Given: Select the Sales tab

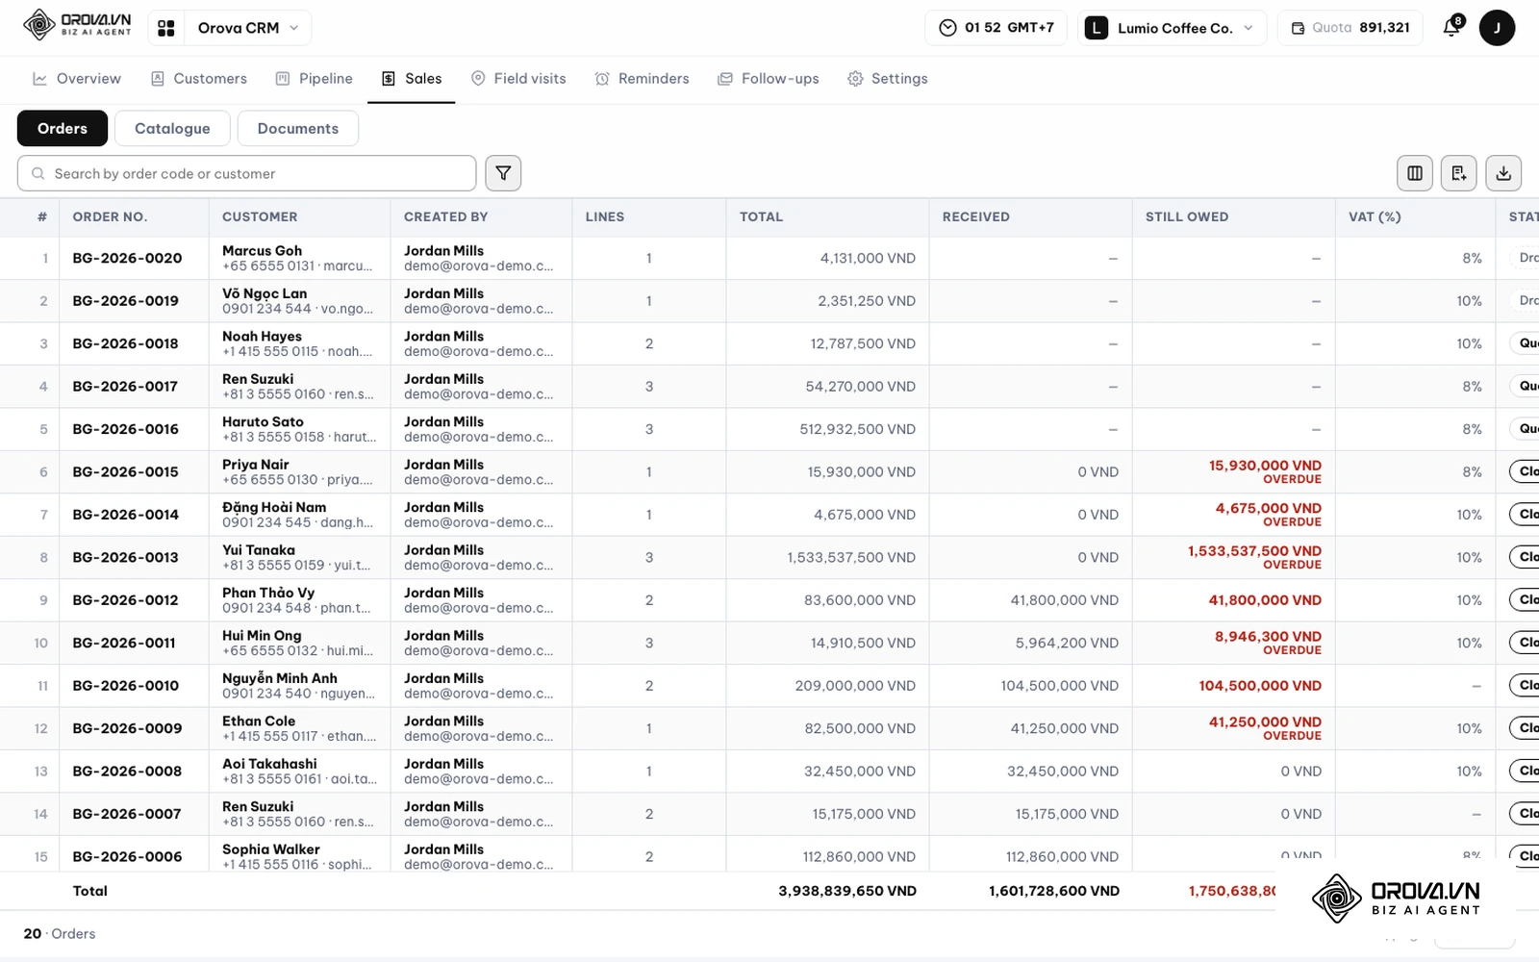Looking at the screenshot, I should 412,79.
